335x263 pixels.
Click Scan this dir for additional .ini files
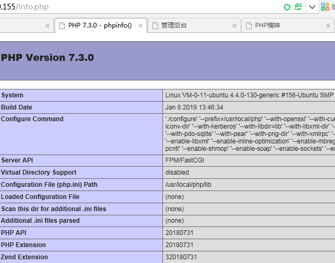click(53, 209)
